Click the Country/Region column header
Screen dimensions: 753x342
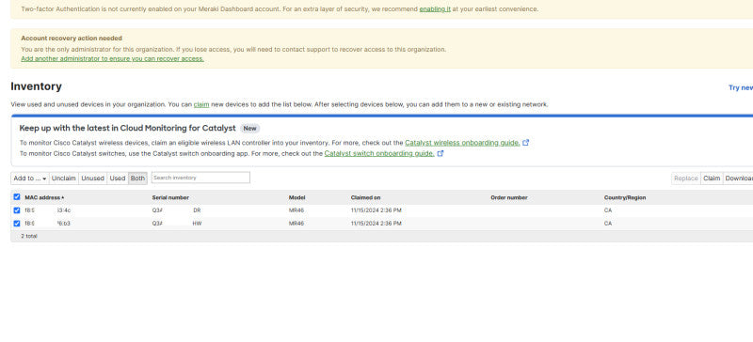coord(625,197)
